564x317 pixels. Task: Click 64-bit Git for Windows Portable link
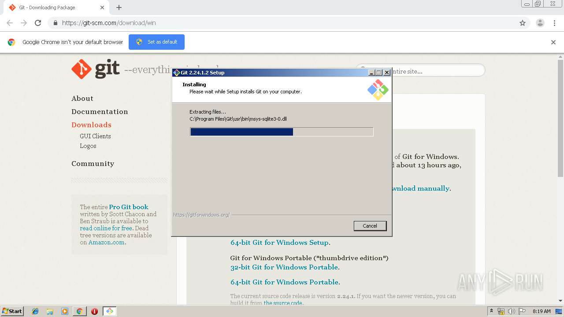click(285, 282)
